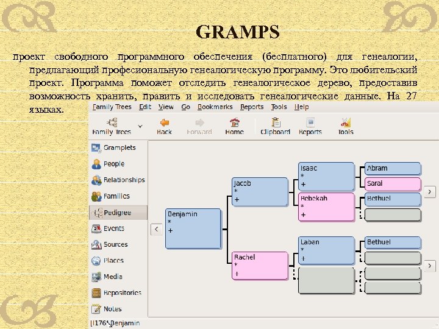The width and height of the screenshot is (439, 329).
Task: Open the Reports toolbar icon
Action: coord(310,126)
